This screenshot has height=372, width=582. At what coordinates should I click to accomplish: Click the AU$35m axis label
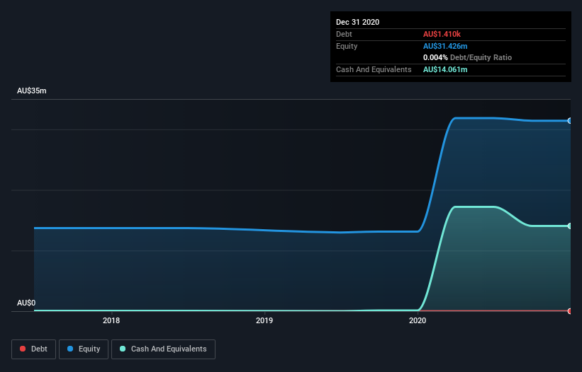tap(32, 91)
